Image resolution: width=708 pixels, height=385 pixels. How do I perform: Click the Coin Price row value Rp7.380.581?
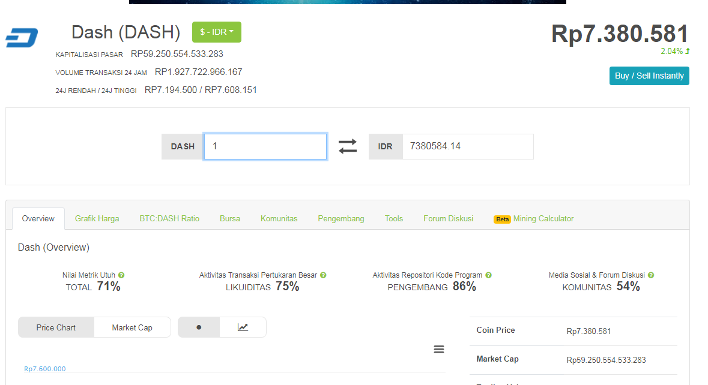coord(588,332)
